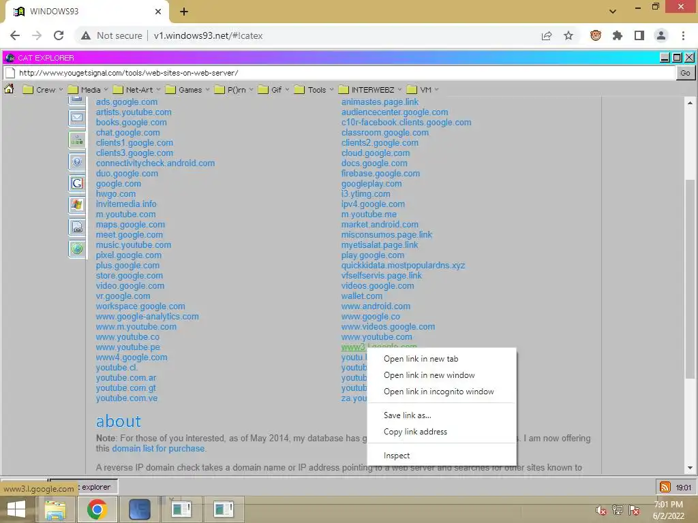This screenshot has height=523, width=698.
Task: Click the Google G sidebar icon
Action: point(77,183)
